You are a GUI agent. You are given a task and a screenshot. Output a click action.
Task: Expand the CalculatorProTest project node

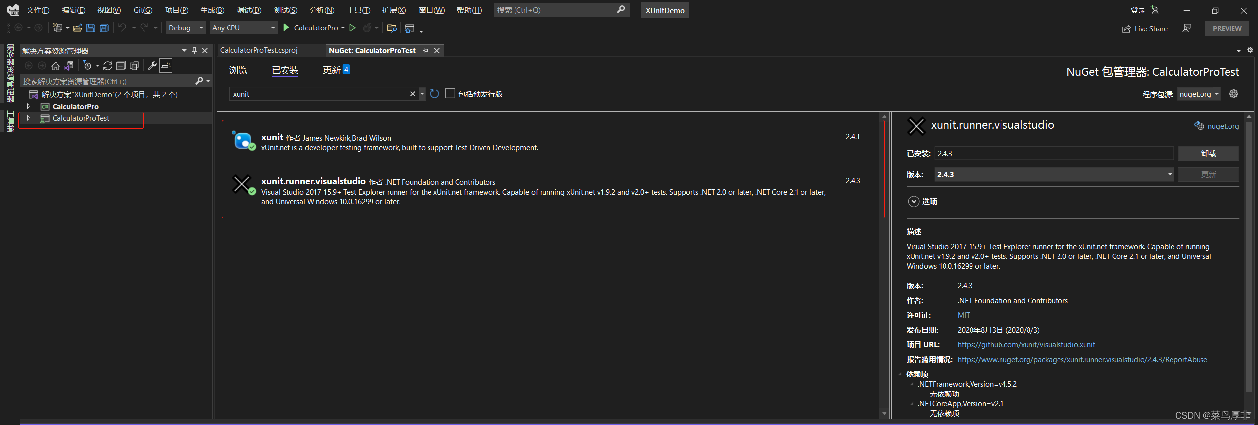(x=29, y=118)
